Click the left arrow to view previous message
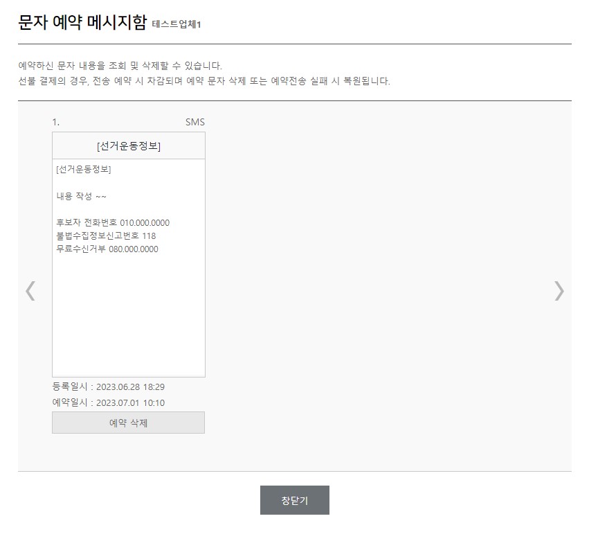589x541 pixels. [30, 291]
